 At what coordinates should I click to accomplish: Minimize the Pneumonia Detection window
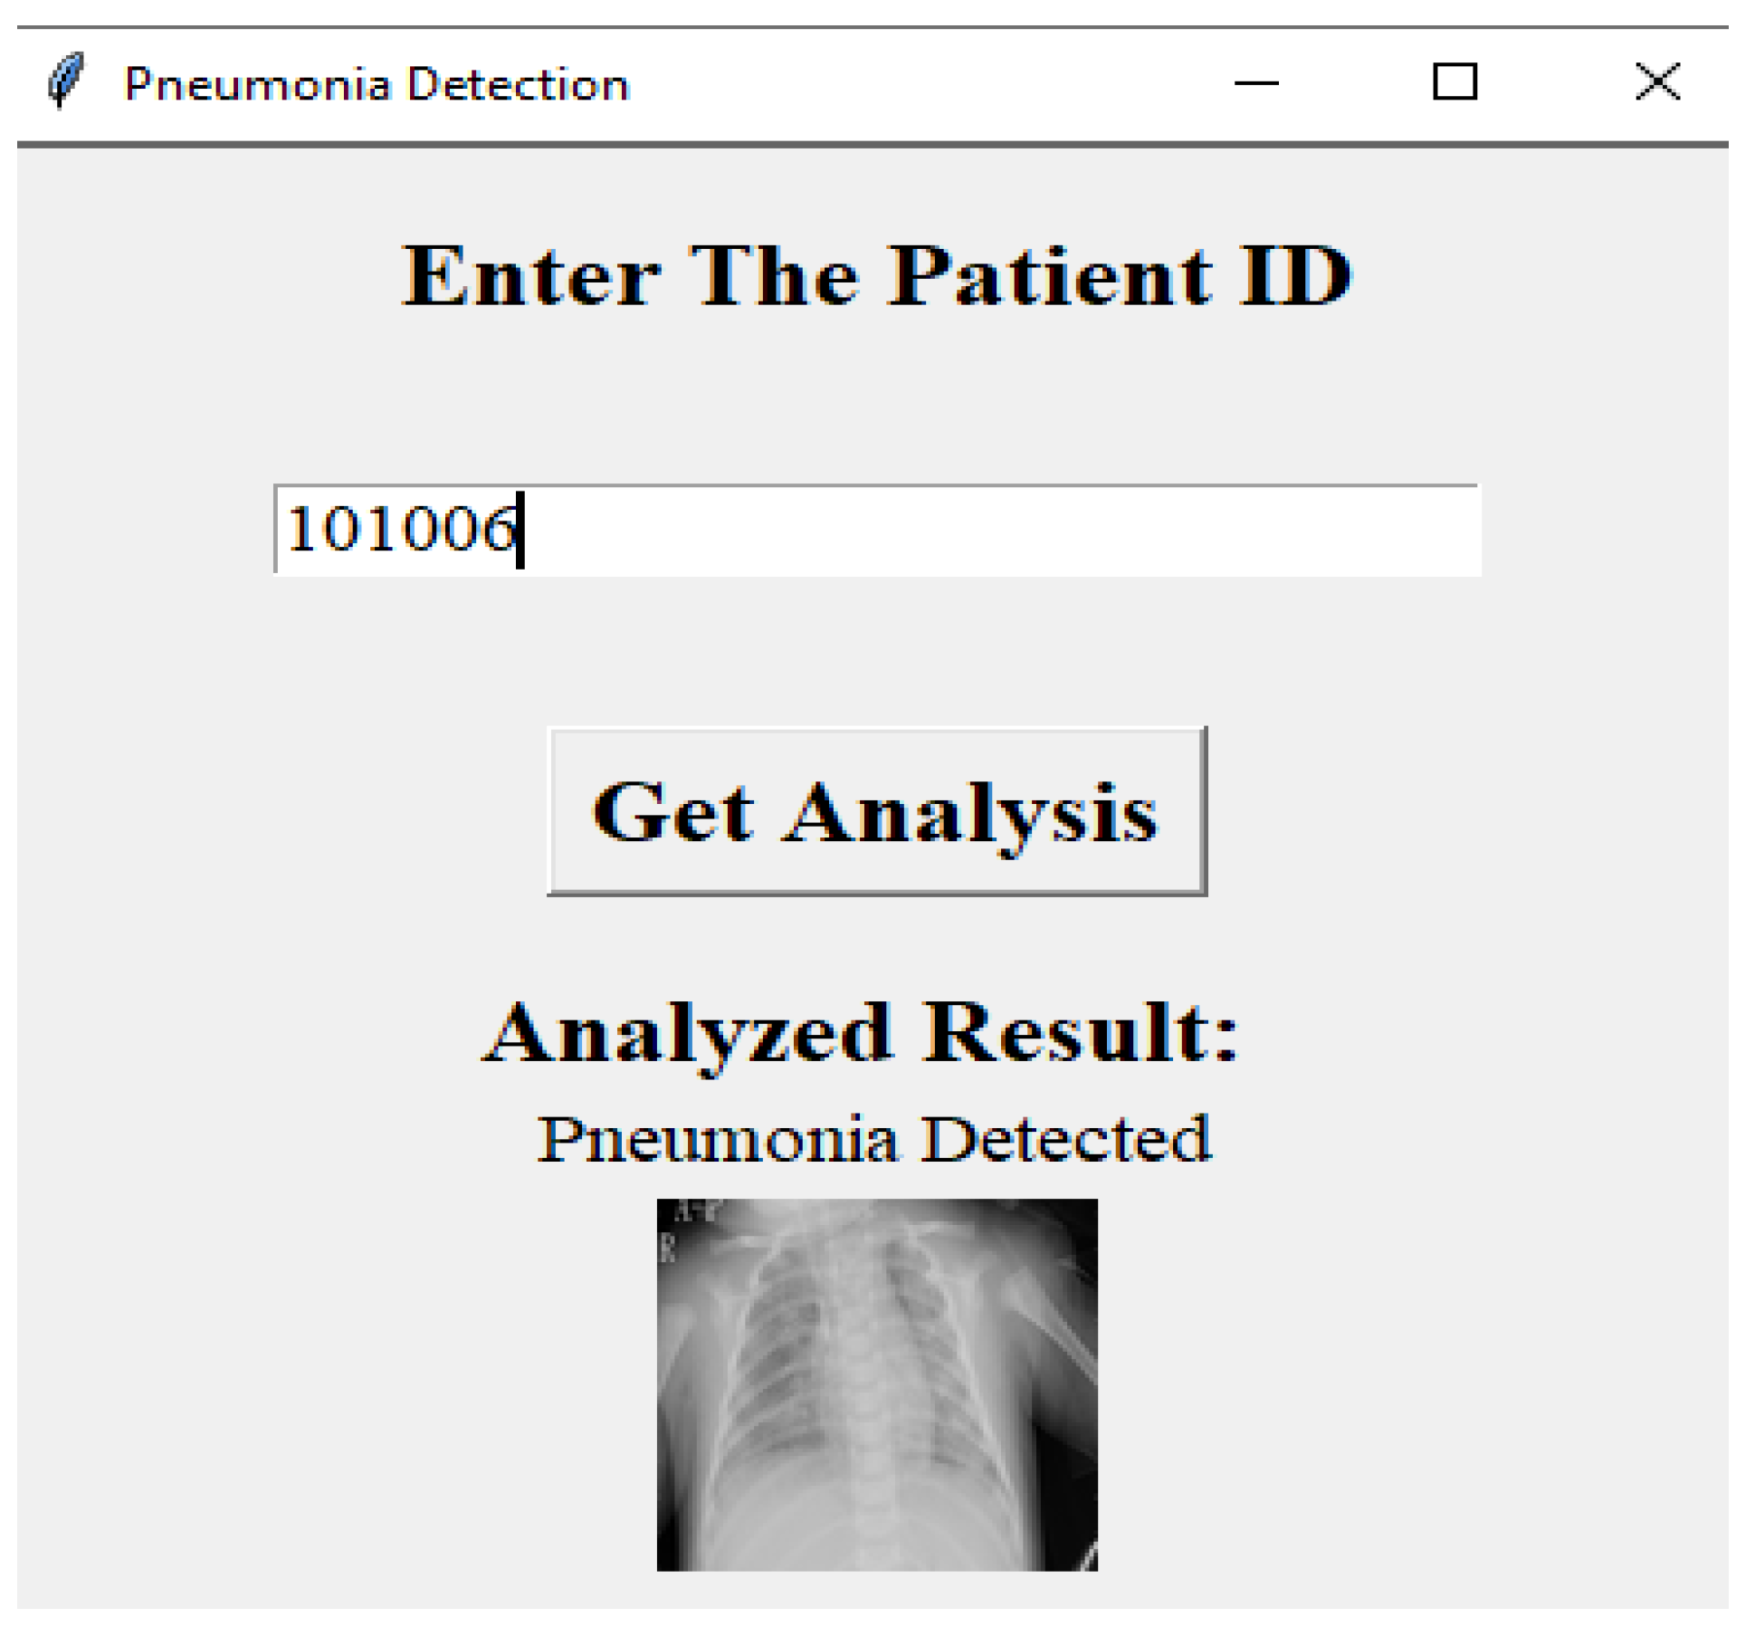pos(1255,83)
